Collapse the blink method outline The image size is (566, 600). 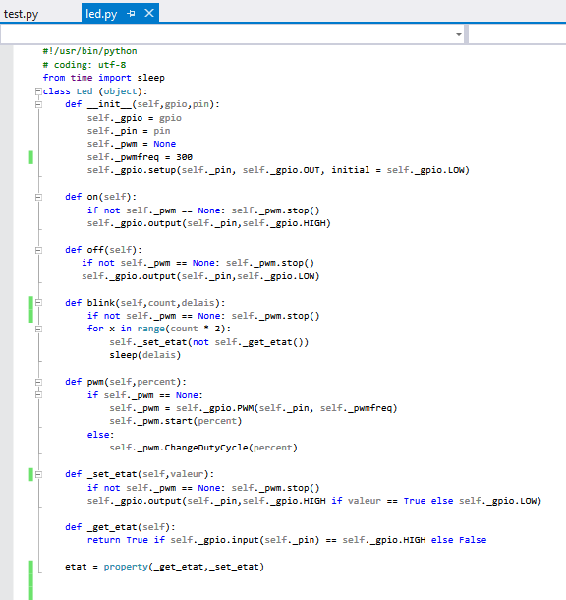[x=38, y=303]
